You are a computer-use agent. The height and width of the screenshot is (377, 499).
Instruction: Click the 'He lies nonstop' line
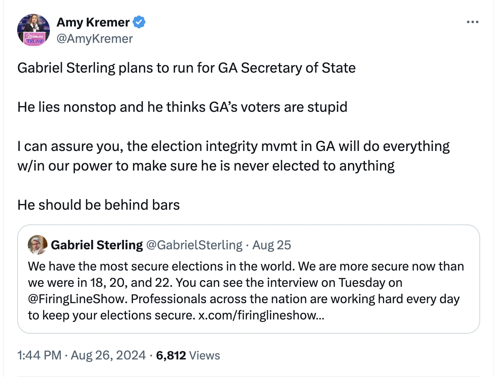(x=182, y=107)
